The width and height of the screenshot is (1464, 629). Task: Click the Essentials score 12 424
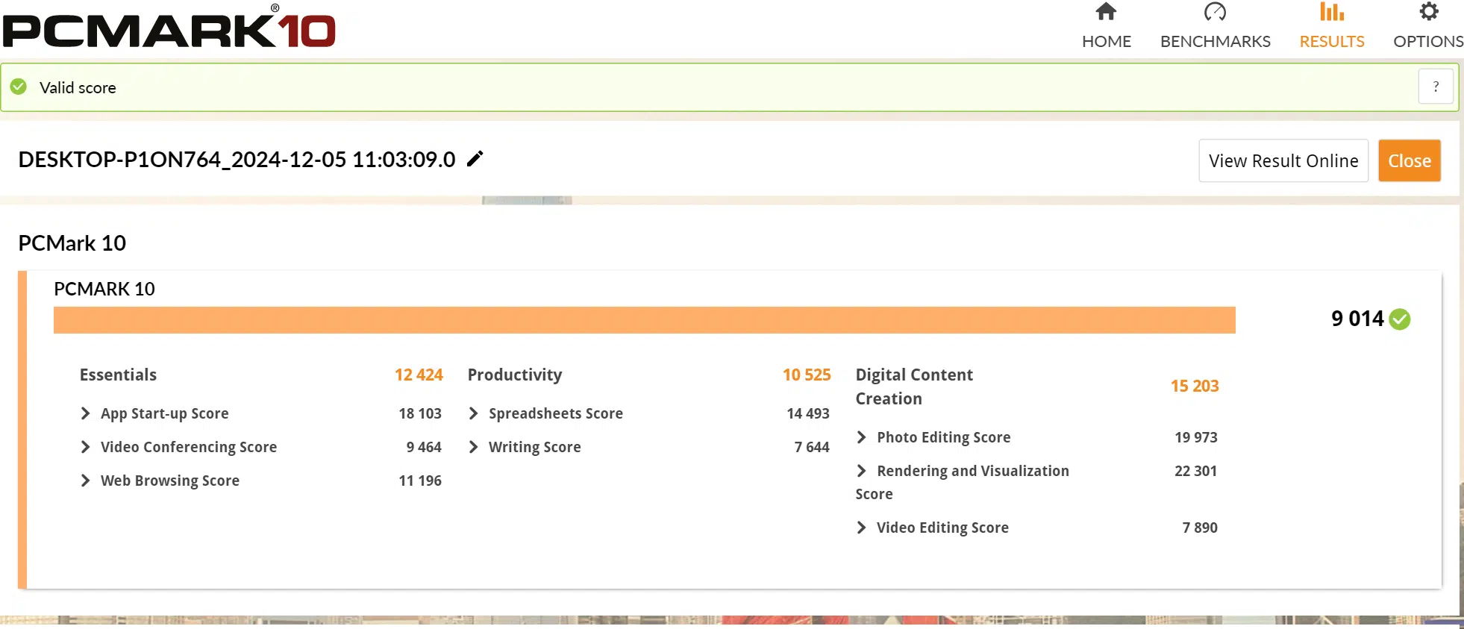tap(419, 375)
